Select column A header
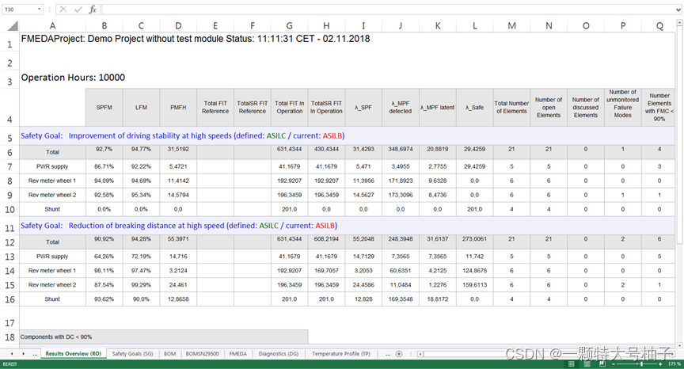Screen dimensions: 684x369 coord(52,25)
